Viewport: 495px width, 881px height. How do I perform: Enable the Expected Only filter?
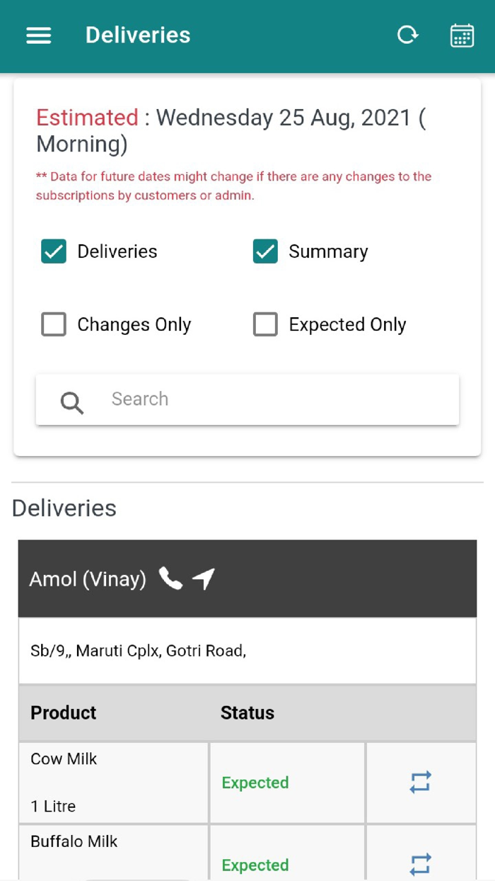pos(265,324)
